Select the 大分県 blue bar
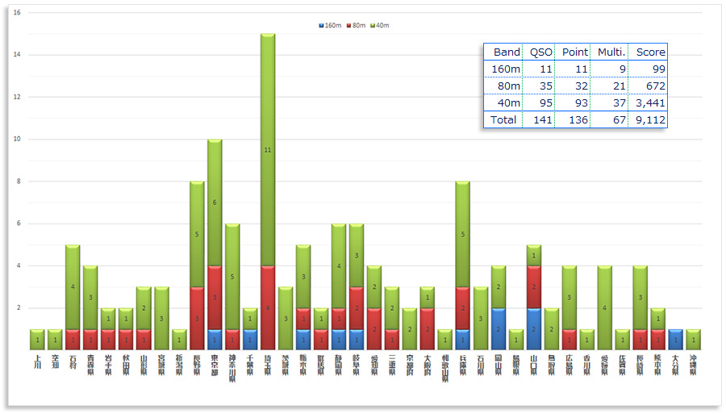726x414 pixels. click(676, 340)
